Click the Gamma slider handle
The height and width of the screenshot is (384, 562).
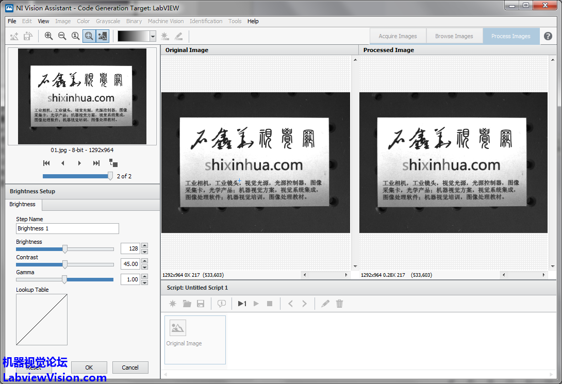point(64,279)
